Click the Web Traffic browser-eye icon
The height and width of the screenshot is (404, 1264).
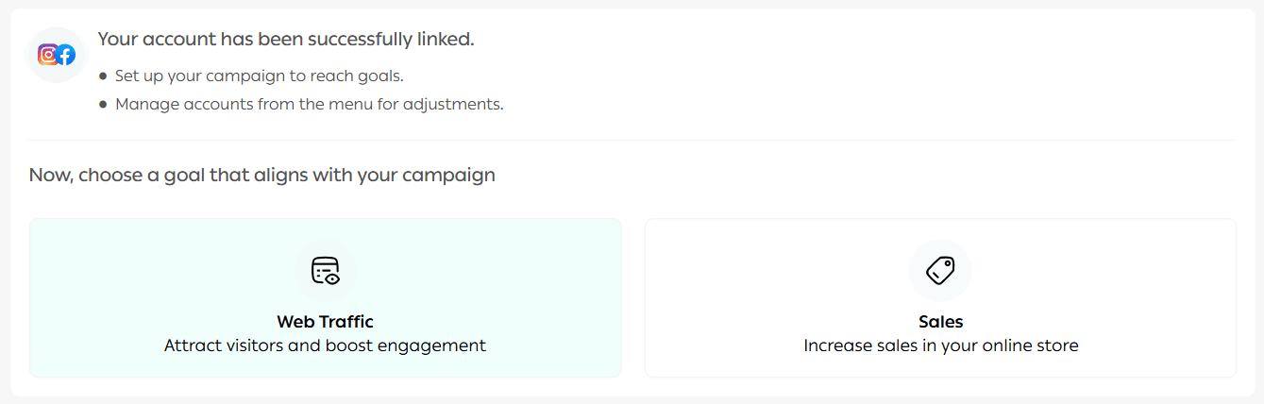tap(326, 271)
